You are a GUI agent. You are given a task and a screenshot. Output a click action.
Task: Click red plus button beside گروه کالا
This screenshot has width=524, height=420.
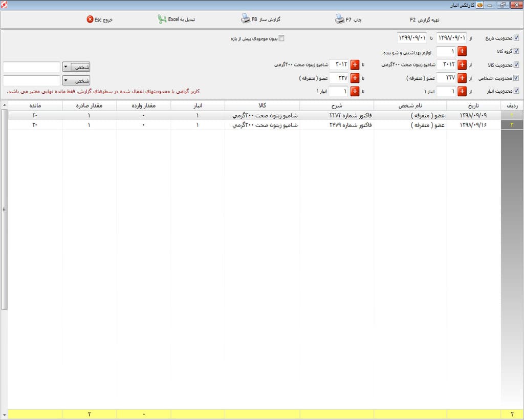point(462,51)
